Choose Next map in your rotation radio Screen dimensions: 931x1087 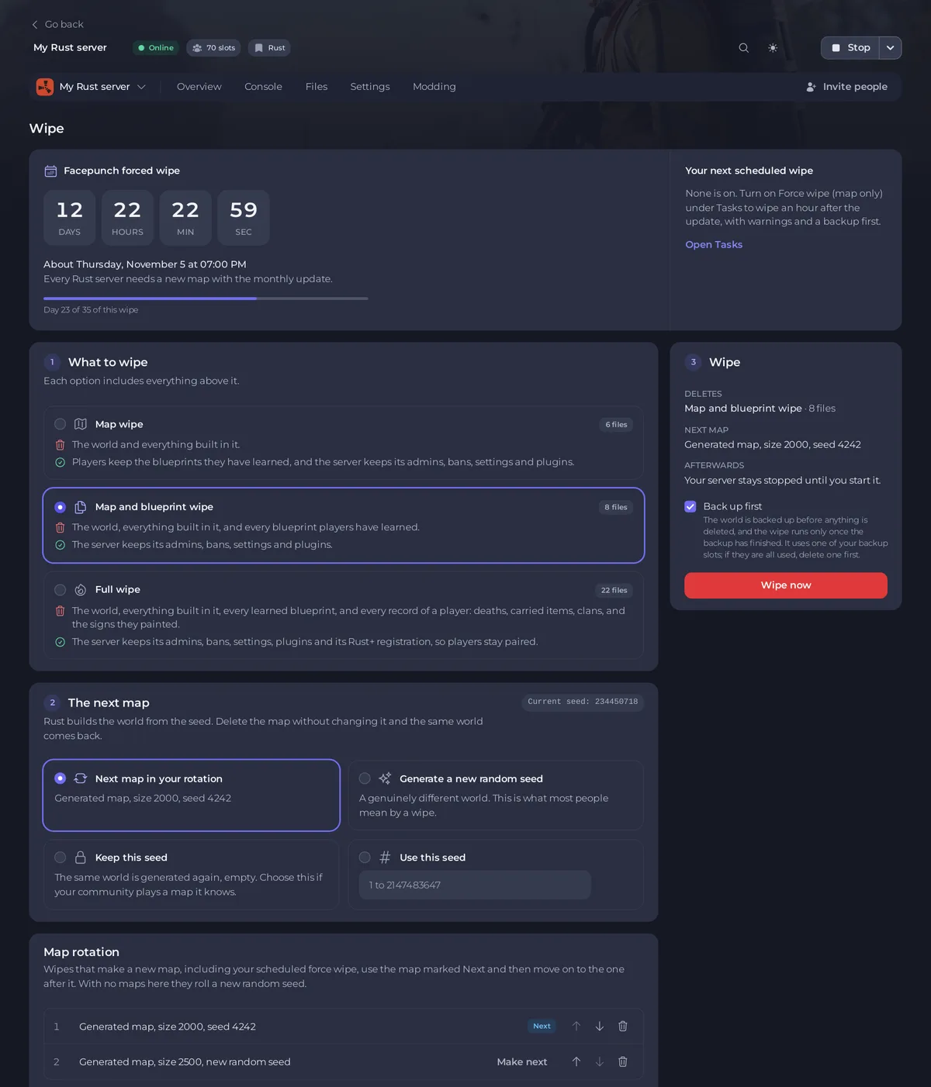tap(60, 778)
